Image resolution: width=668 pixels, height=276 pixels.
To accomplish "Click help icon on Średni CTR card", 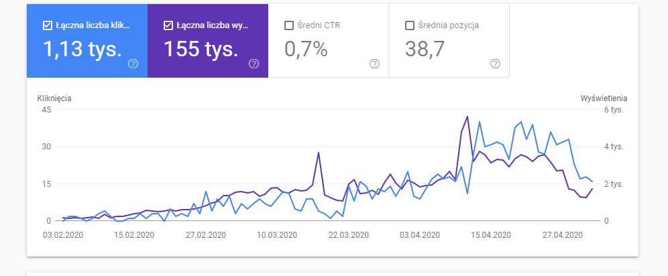I will tap(374, 64).
